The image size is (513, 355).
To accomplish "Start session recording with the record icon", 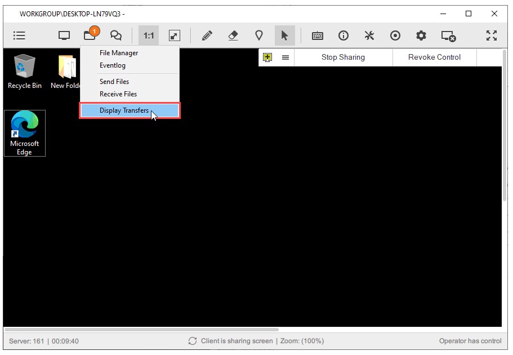I will [395, 35].
